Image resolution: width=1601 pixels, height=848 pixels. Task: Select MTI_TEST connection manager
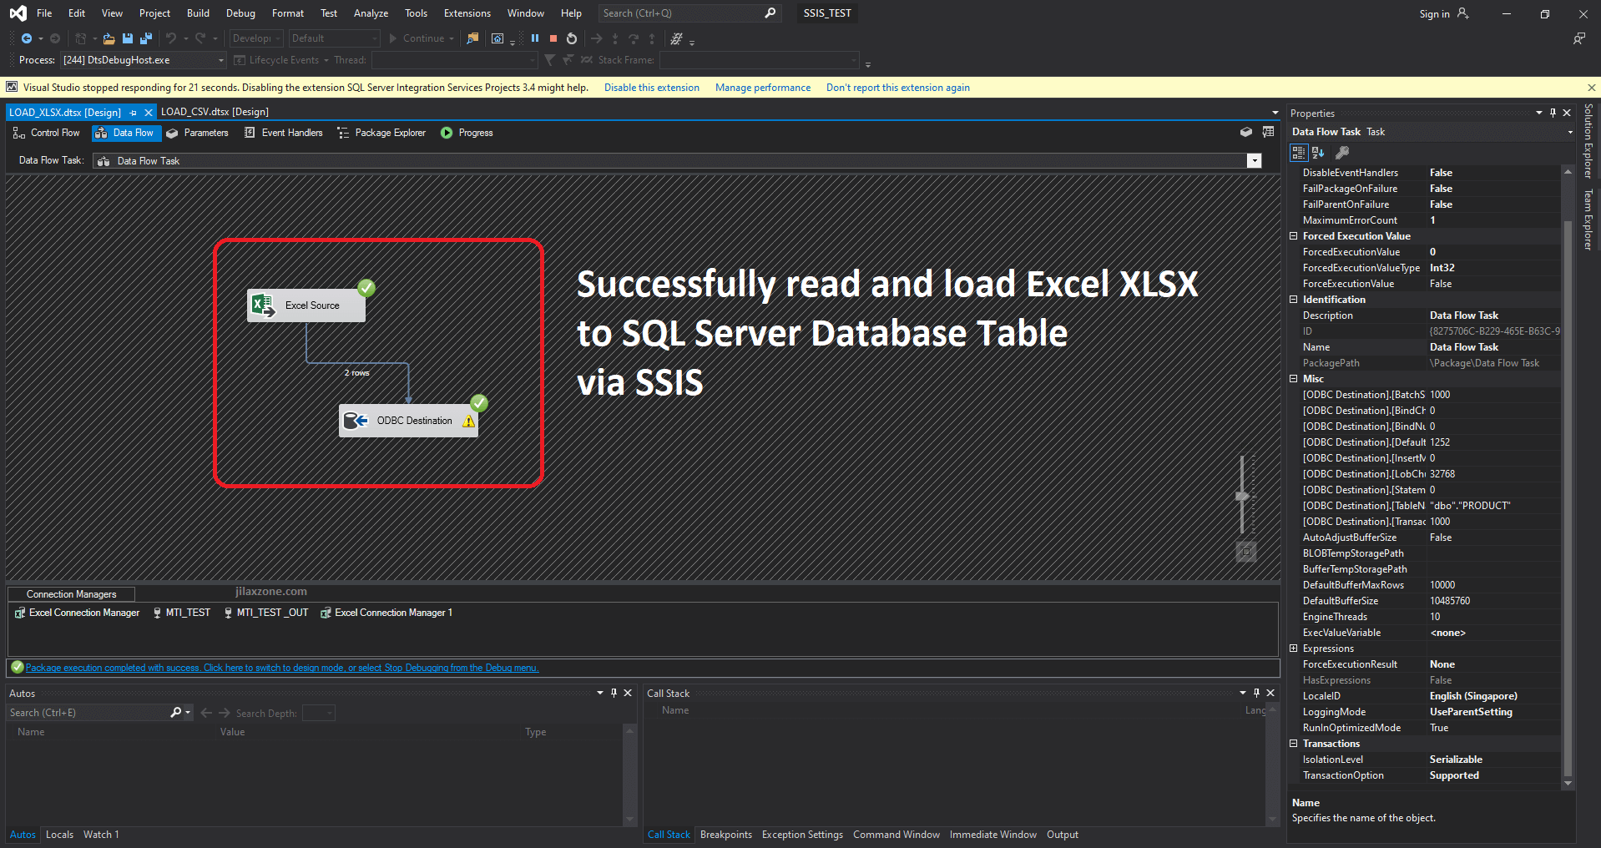coord(181,613)
